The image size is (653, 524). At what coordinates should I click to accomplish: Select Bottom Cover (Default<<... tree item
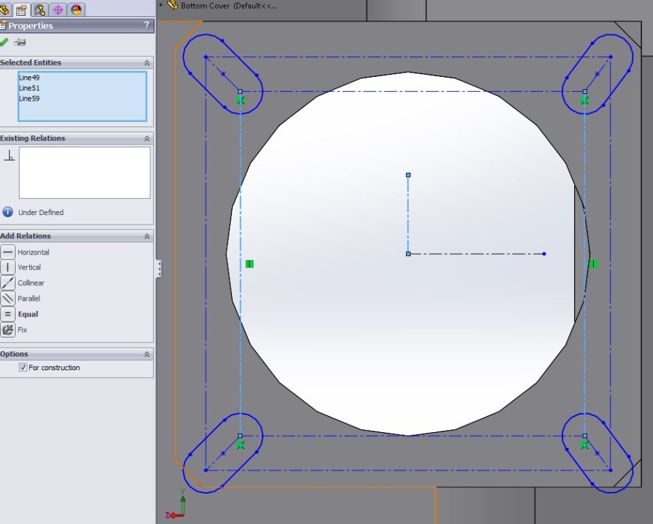click(x=229, y=6)
